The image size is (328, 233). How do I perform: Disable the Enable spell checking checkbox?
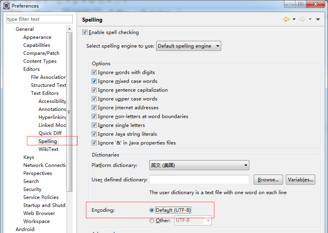(85, 32)
